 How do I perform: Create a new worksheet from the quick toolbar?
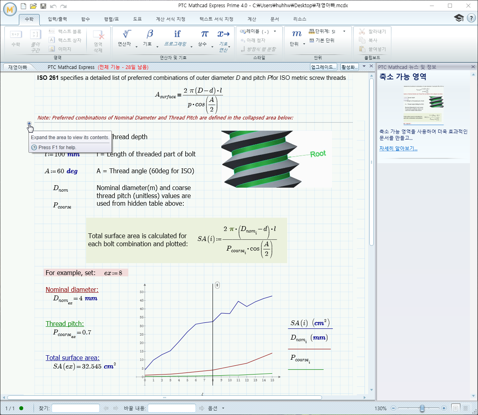[24, 6]
